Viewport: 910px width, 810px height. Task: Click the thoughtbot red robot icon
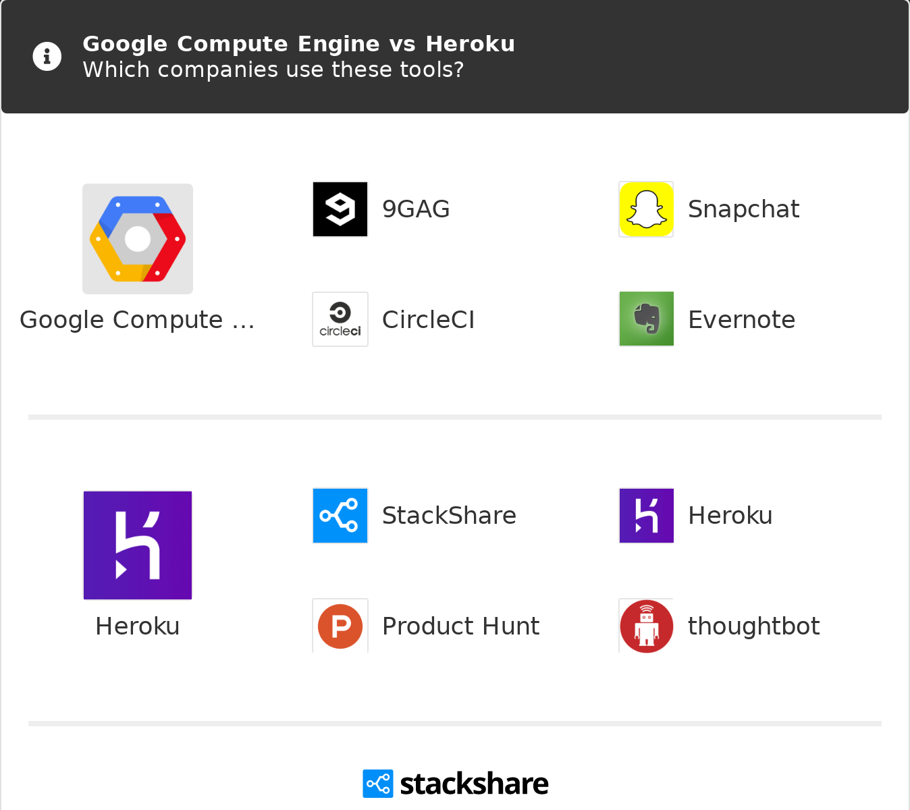(646, 626)
